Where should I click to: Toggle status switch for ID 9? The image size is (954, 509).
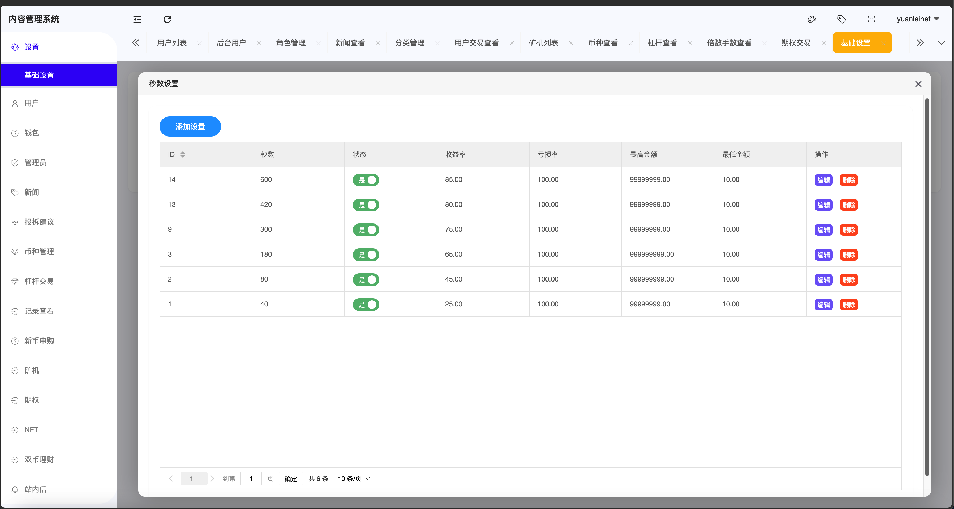(366, 230)
